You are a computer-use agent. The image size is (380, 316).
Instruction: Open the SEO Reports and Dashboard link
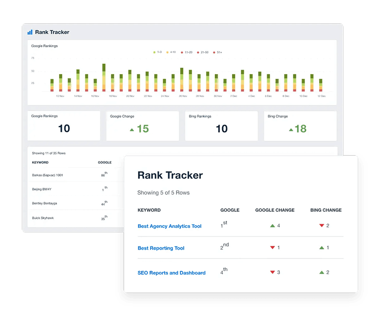tap(171, 273)
